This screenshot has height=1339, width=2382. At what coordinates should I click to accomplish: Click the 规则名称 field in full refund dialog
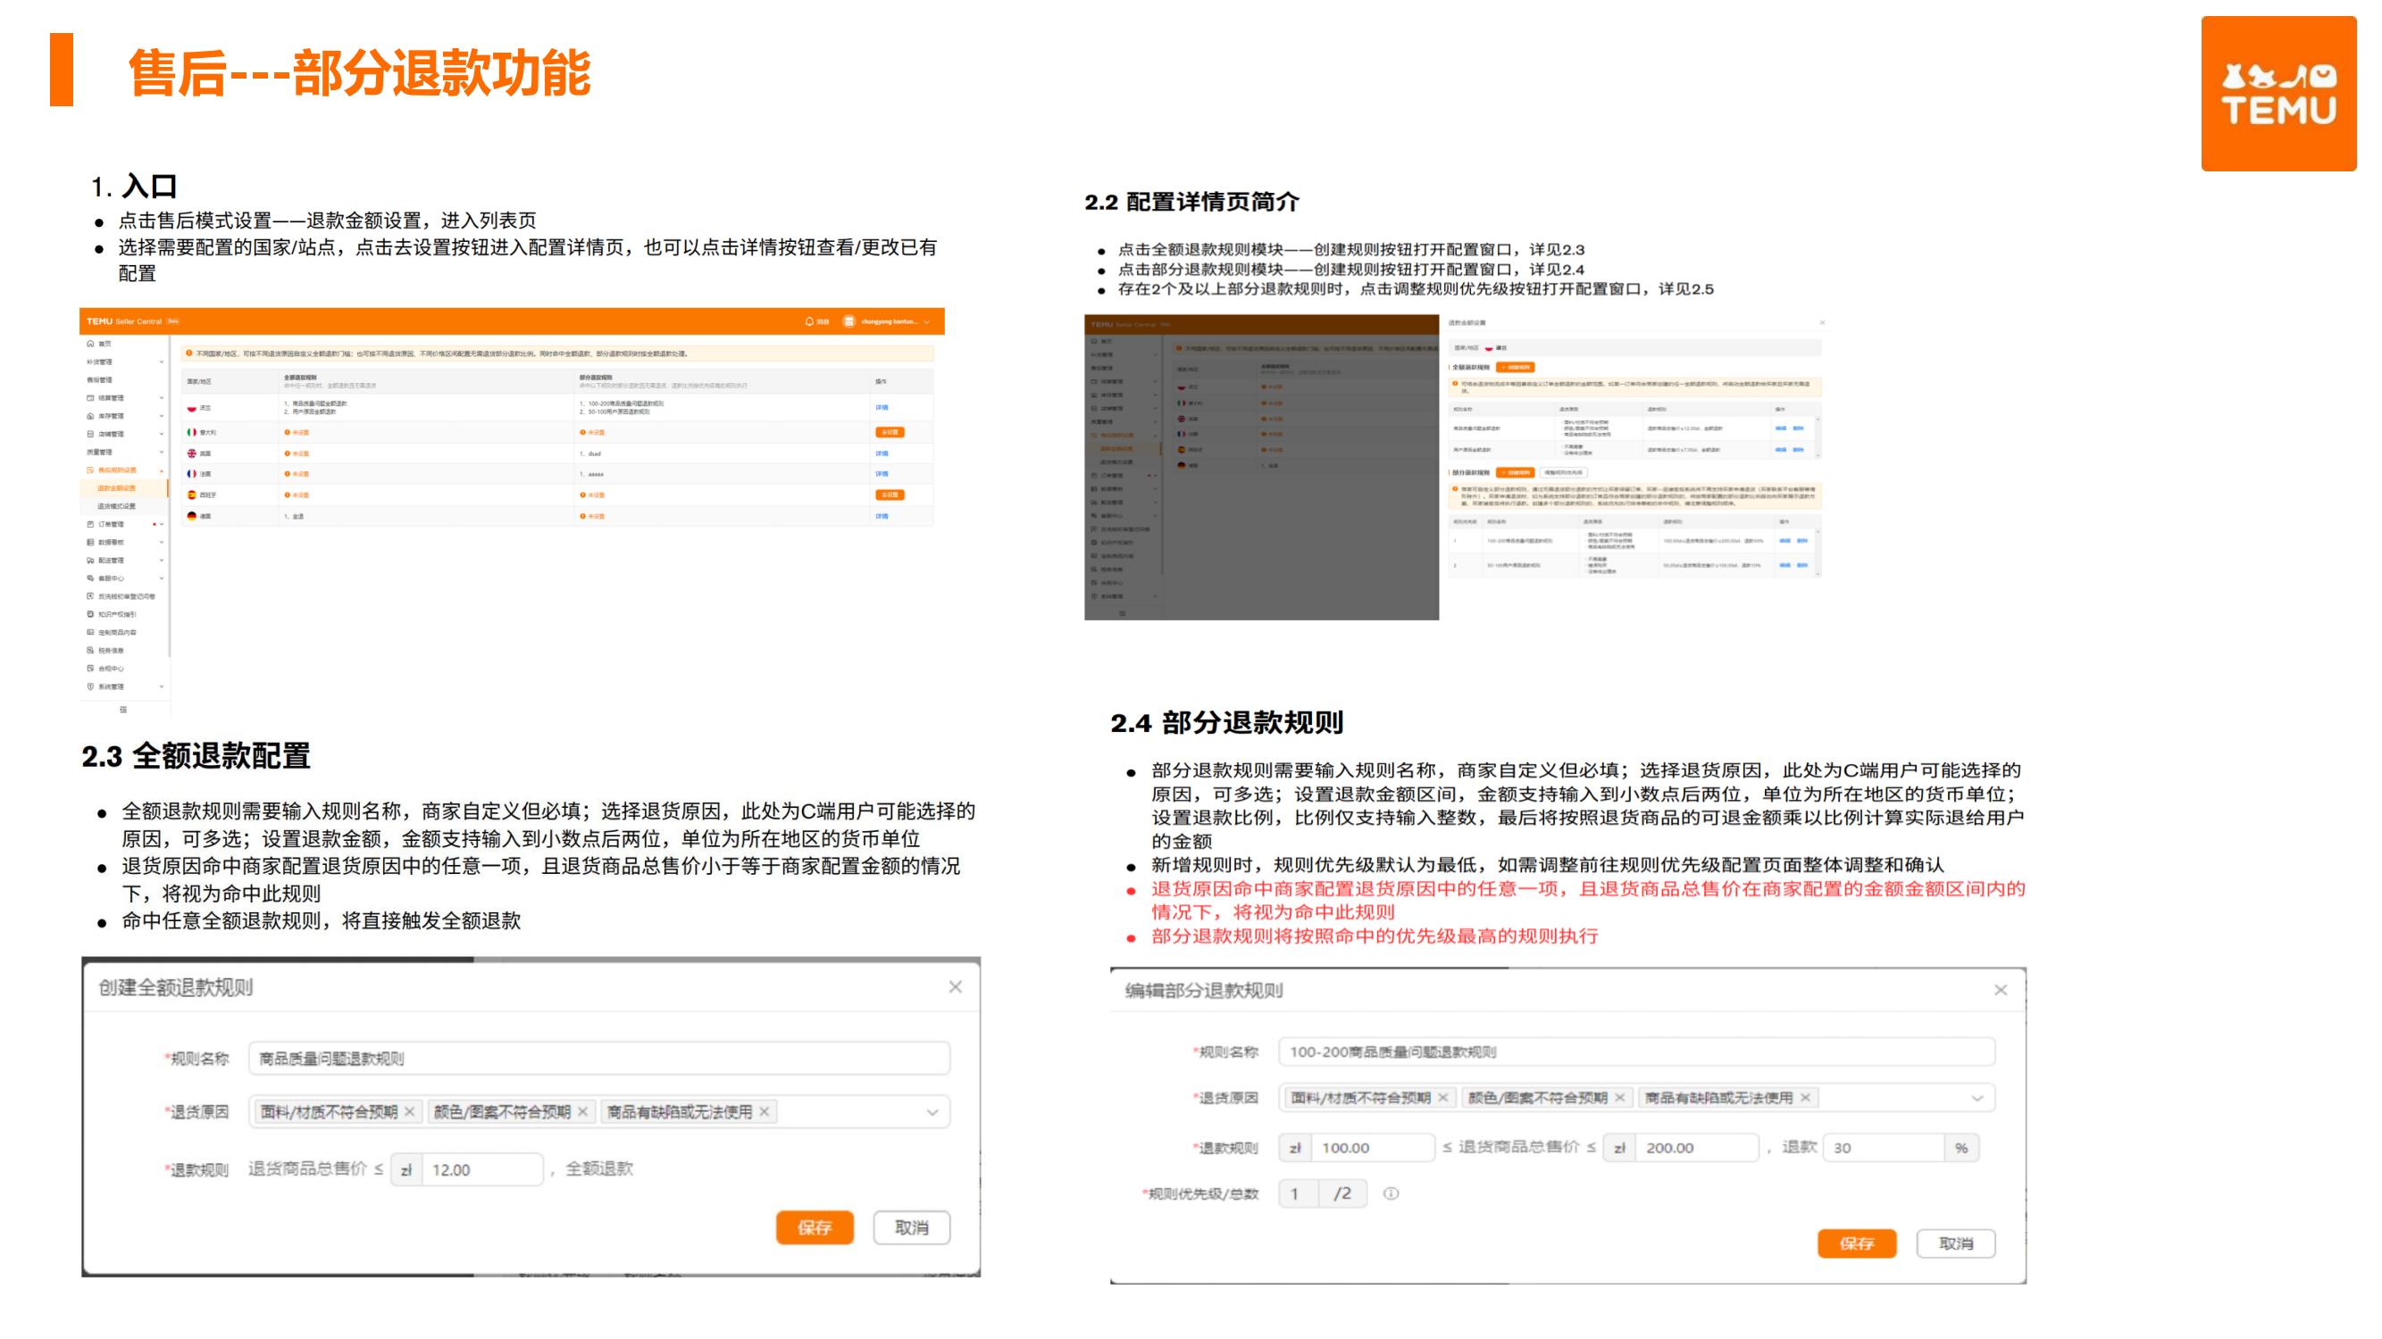(x=598, y=1059)
